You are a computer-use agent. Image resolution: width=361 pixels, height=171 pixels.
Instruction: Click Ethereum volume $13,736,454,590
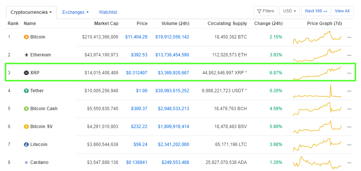click(172, 55)
